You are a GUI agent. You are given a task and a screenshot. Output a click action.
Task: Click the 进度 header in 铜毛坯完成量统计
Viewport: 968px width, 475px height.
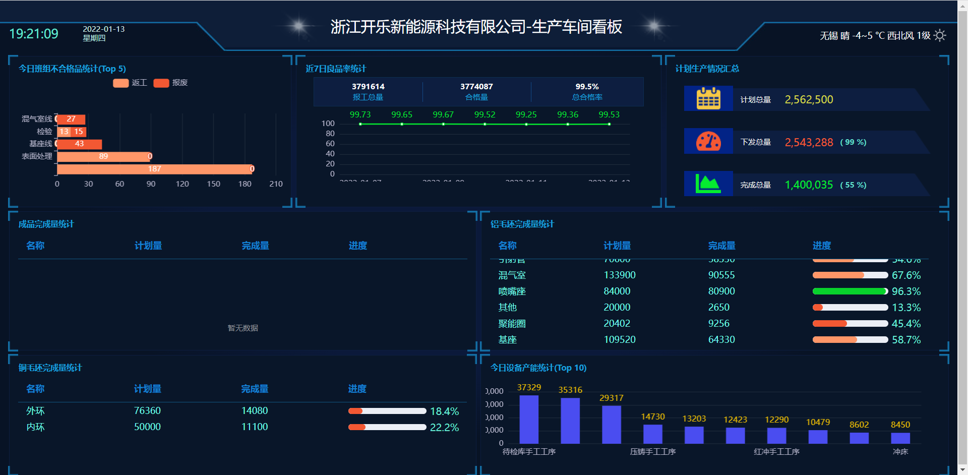[357, 389]
